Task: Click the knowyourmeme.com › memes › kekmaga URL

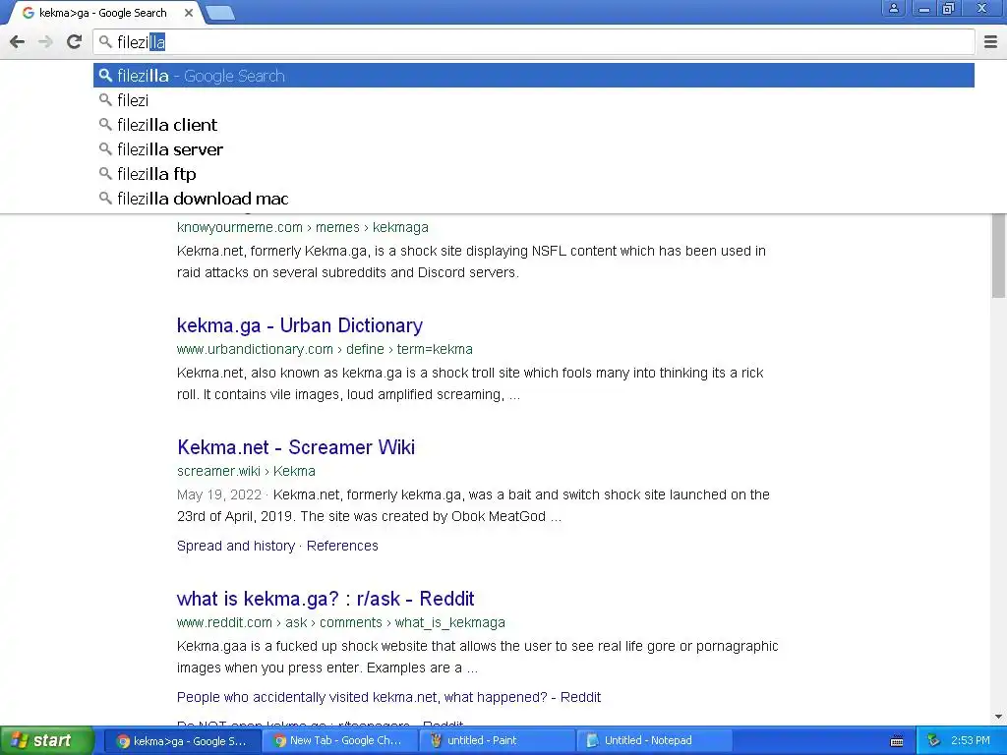Action: click(303, 227)
